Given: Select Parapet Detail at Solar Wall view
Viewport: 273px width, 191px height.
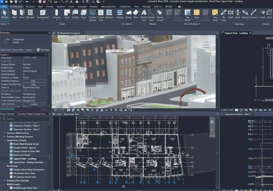Looking at the screenshot, I should tap(26, 151).
